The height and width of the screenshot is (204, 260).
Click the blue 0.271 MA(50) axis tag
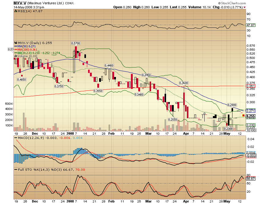[251, 111]
